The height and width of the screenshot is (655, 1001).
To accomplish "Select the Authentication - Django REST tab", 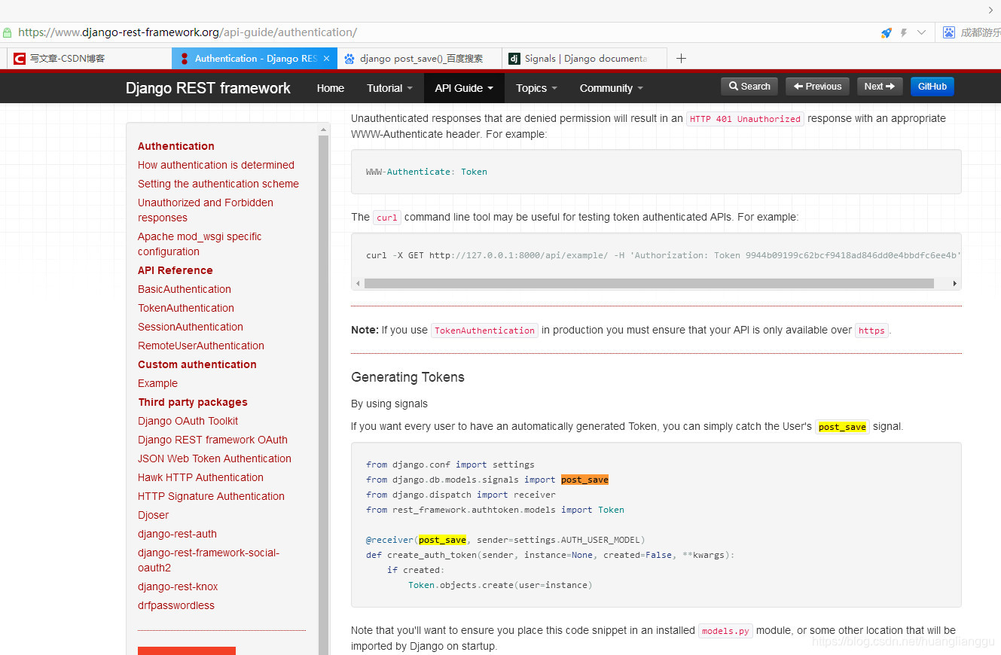I will (255, 58).
